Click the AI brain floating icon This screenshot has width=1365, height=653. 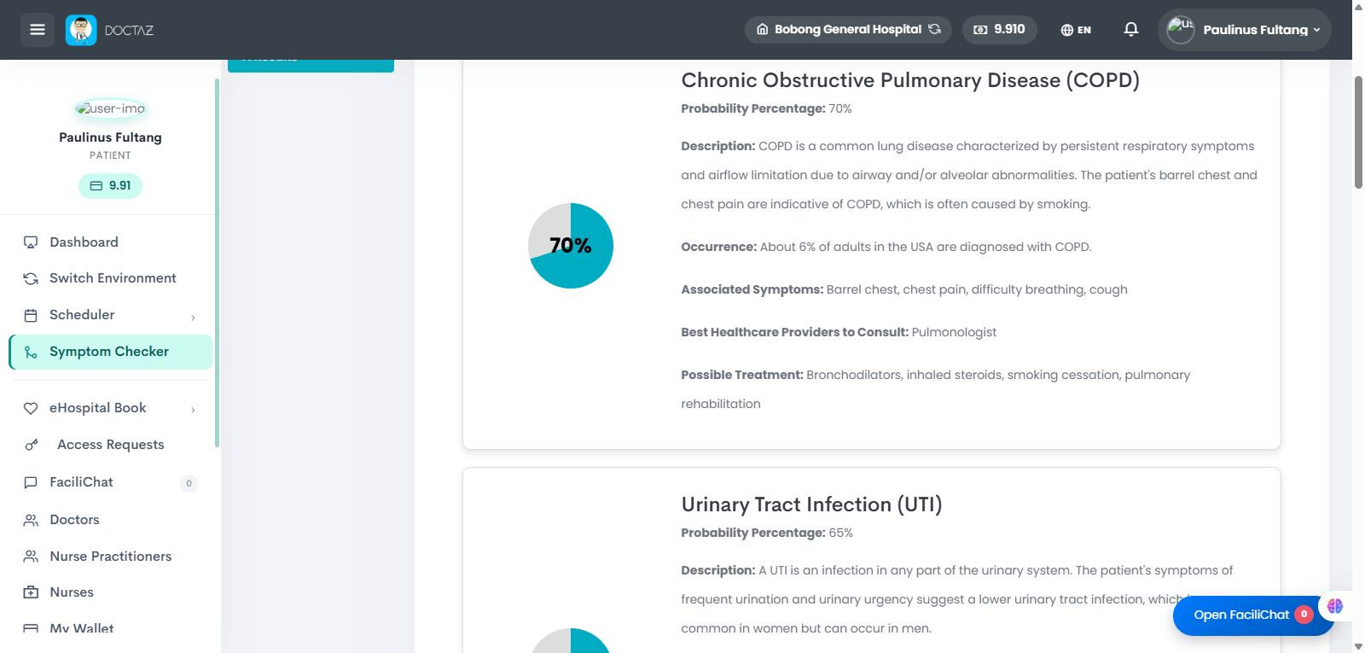click(1335, 606)
